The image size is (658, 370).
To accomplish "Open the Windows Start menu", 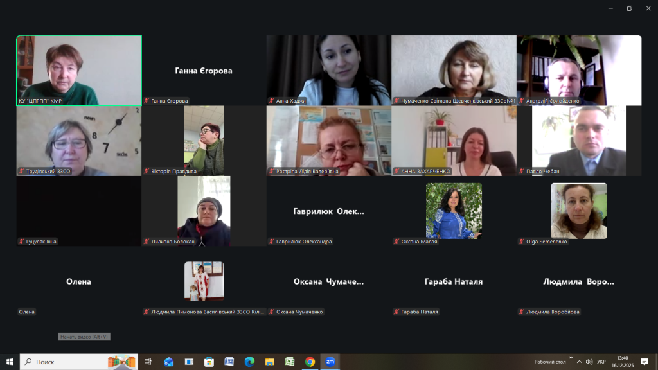I will pos(10,362).
